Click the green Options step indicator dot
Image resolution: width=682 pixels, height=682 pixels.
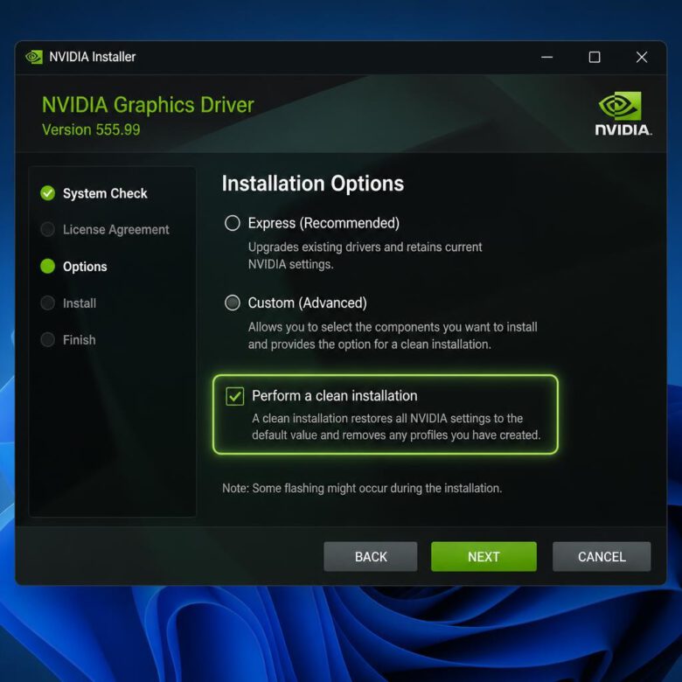pos(48,266)
